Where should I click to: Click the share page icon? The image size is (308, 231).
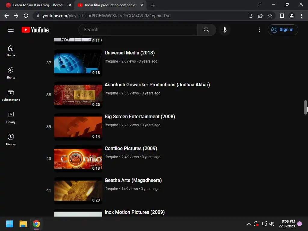pos(260,16)
